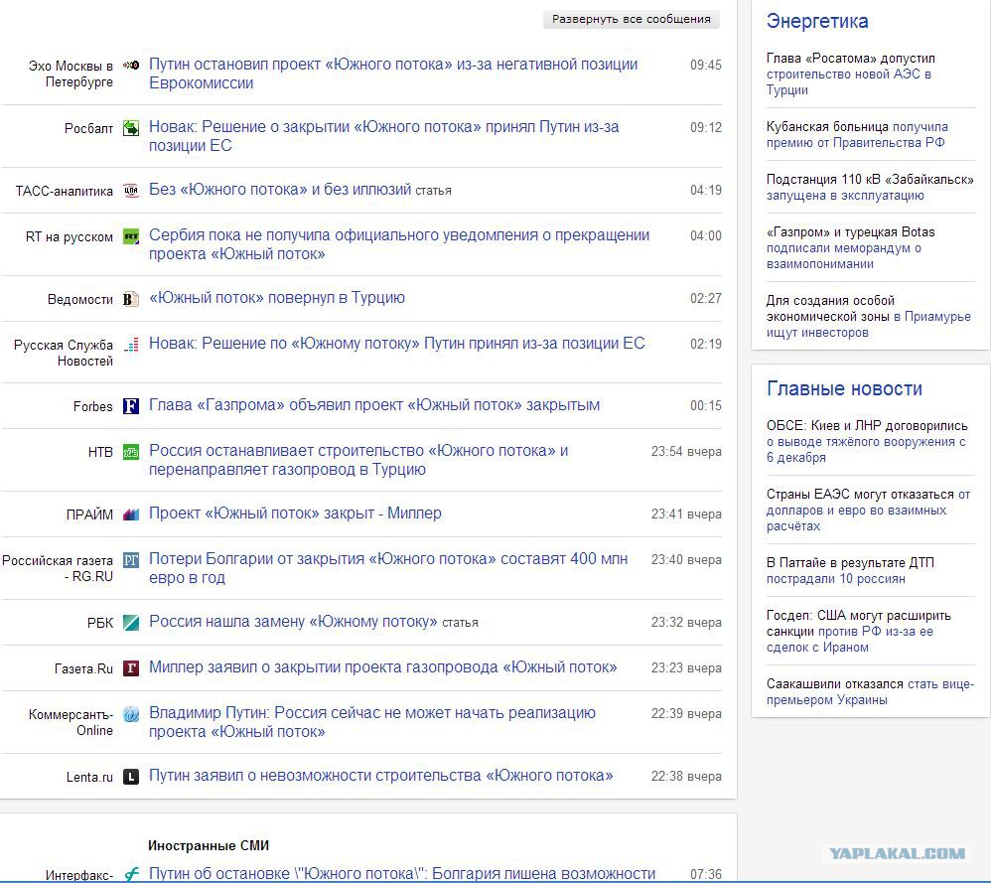Open Глава «Росатома» допустил строительство АЭС
991x883 pixels.
click(851, 74)
